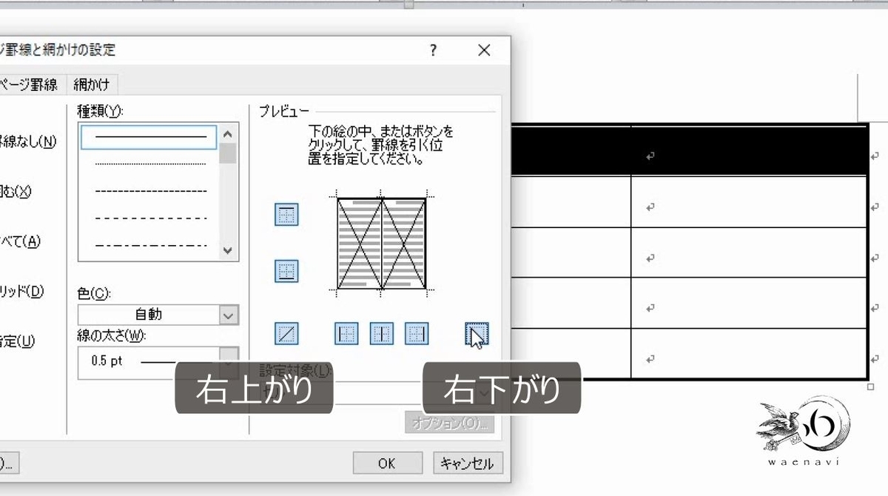Apply the right border in the preview

click(x=417, y=334)
